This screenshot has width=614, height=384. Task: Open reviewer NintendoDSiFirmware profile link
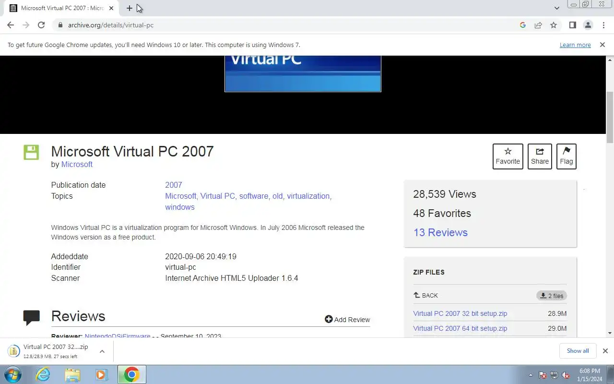(118, 336)
